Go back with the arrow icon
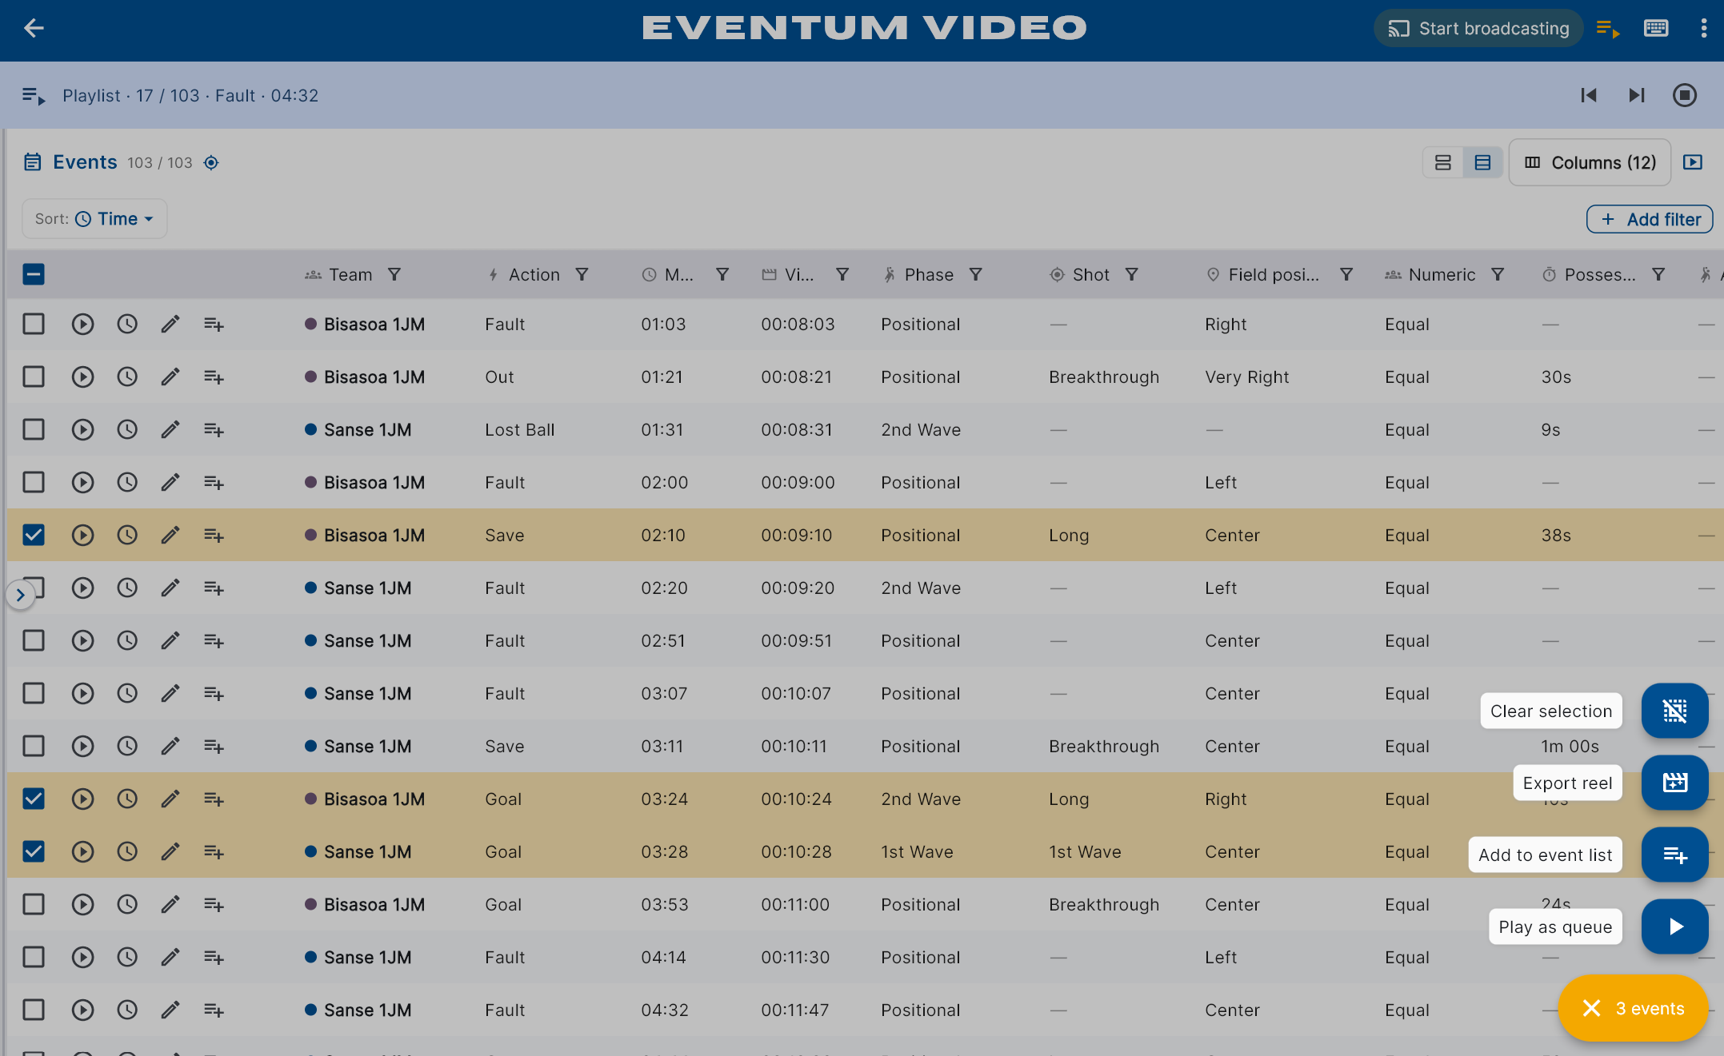This screenshot has width=1724, height=1056. [x=34, y=29]
